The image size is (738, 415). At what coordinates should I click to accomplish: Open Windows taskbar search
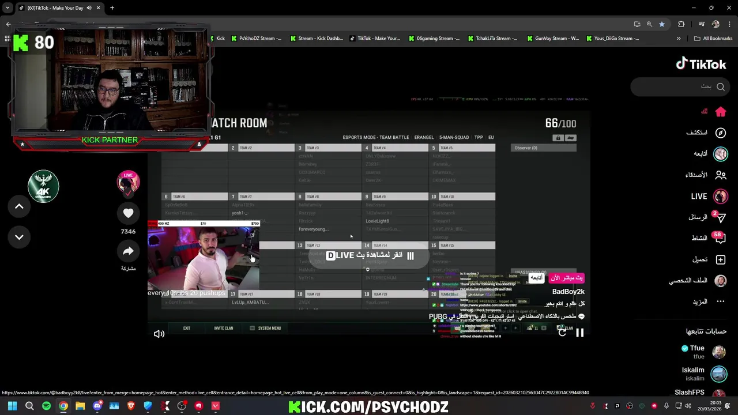tap(29, 406)
